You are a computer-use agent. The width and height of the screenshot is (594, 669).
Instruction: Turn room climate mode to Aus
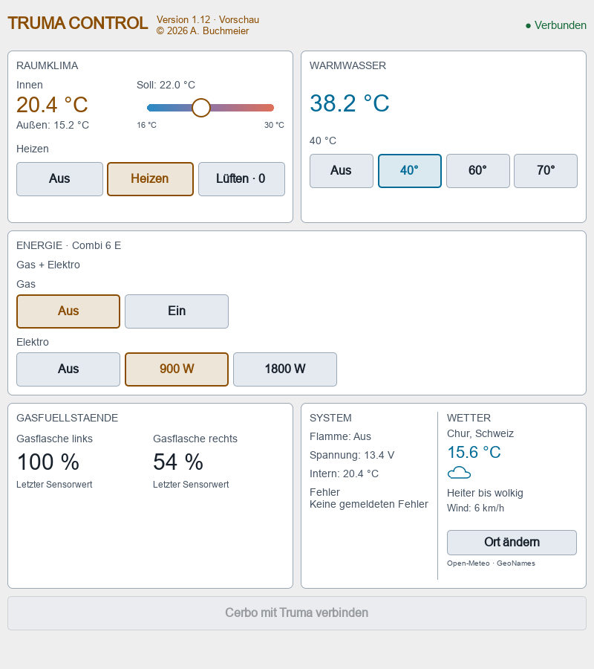[59, 178]
